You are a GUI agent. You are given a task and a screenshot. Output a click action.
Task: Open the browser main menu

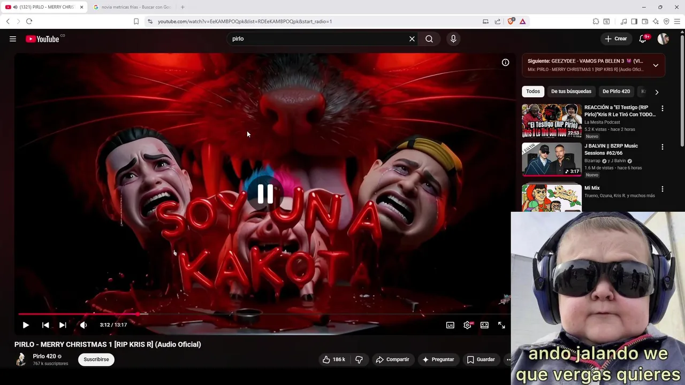tap(677, 21)
